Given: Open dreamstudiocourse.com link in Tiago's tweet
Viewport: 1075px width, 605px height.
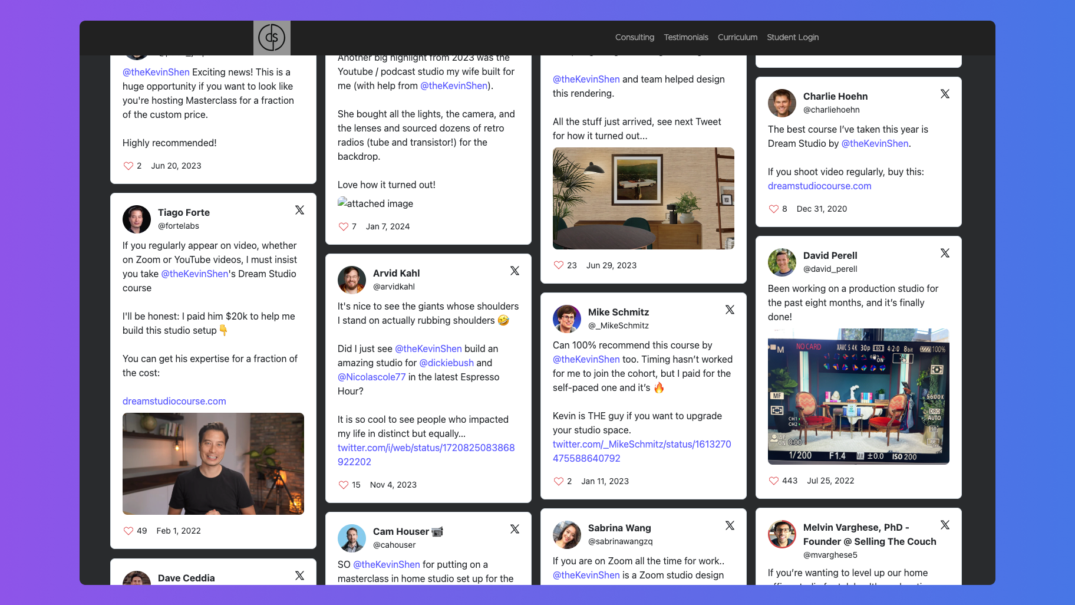Looking at the screenshot, I should [174, 401].
